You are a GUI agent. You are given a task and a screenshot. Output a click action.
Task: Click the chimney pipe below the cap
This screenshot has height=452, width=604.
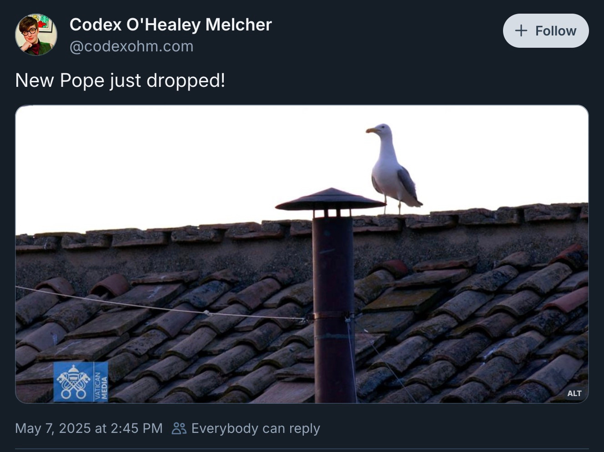[x=333, y=309]
